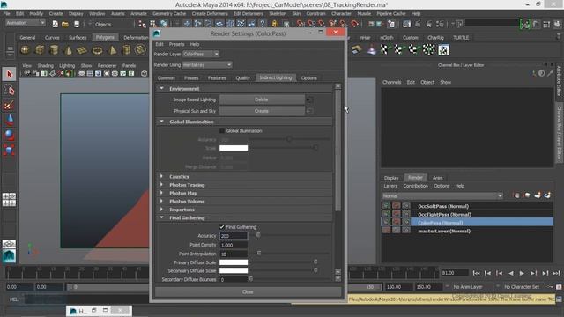564x317 pixels.
Task: Expand the Photon Volume section
Action: [161, 202]
